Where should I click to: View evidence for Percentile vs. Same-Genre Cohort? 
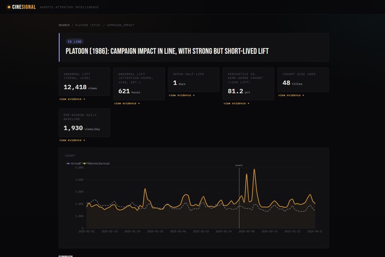pyautogui.click(x=236, y=103)
